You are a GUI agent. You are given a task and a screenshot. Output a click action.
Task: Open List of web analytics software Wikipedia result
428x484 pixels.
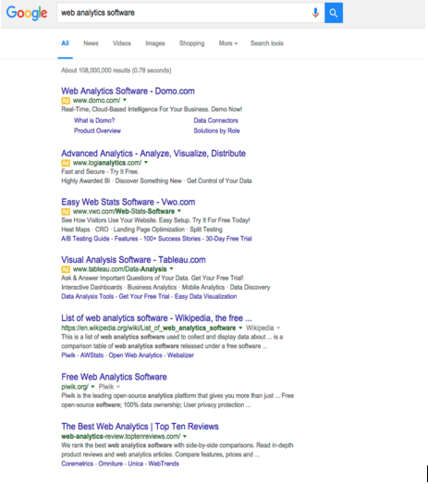[156, 318]
